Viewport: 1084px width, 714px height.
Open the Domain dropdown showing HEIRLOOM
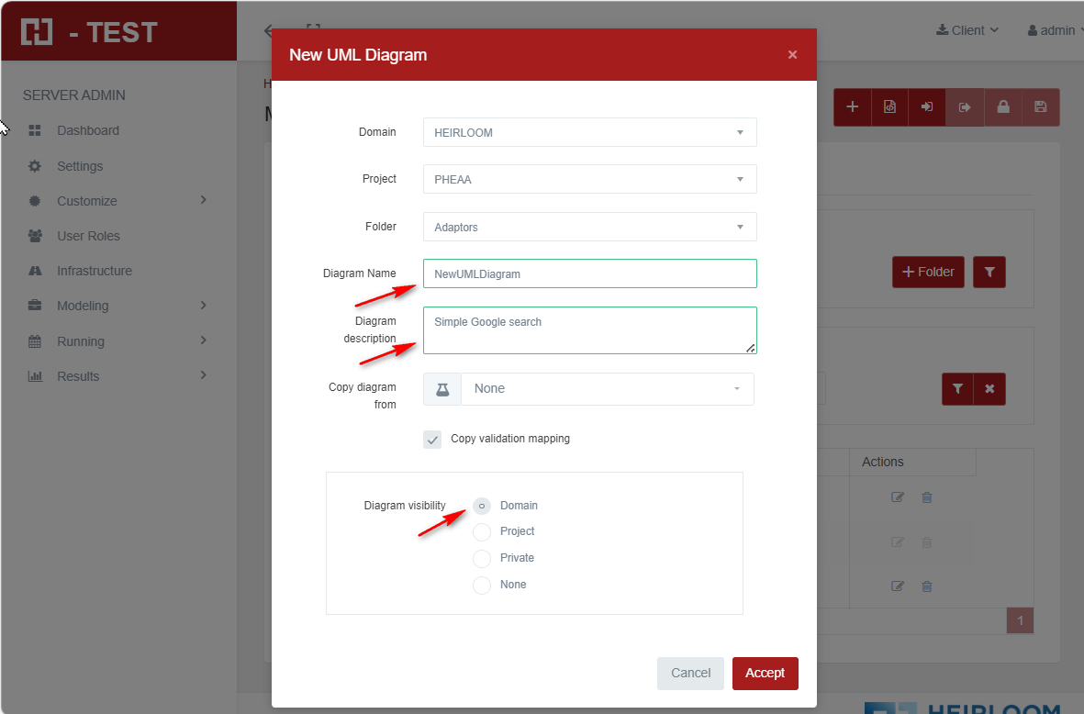point(589,132)
